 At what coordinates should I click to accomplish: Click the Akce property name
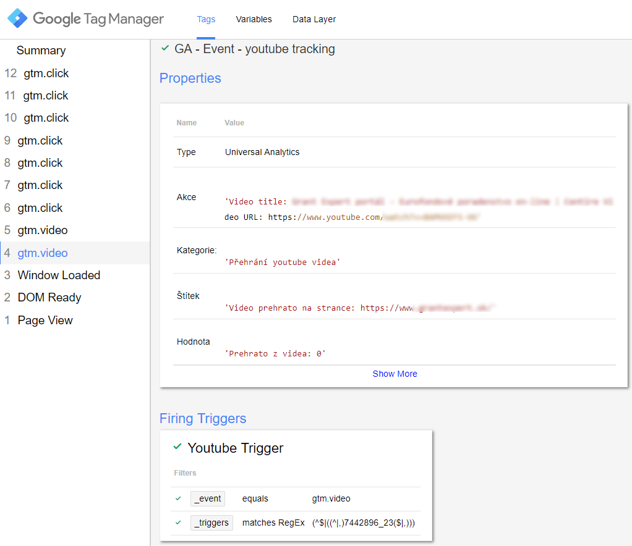pos(186,197)
